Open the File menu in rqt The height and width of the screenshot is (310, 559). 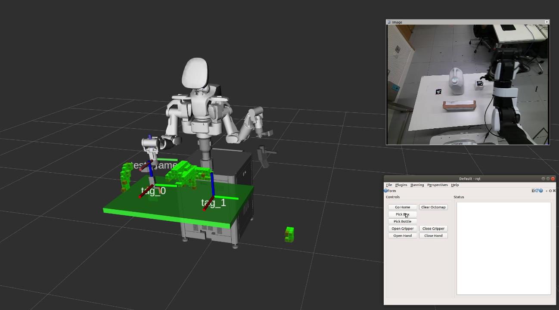pos(389,185)
